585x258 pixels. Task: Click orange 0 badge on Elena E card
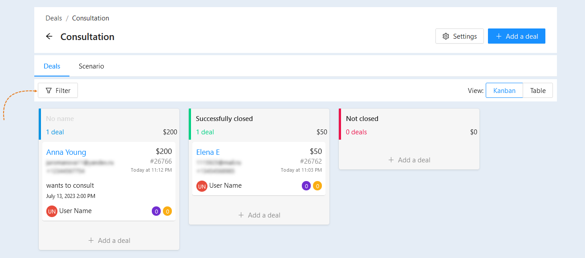pyautogui.click(x=317, y=186)
